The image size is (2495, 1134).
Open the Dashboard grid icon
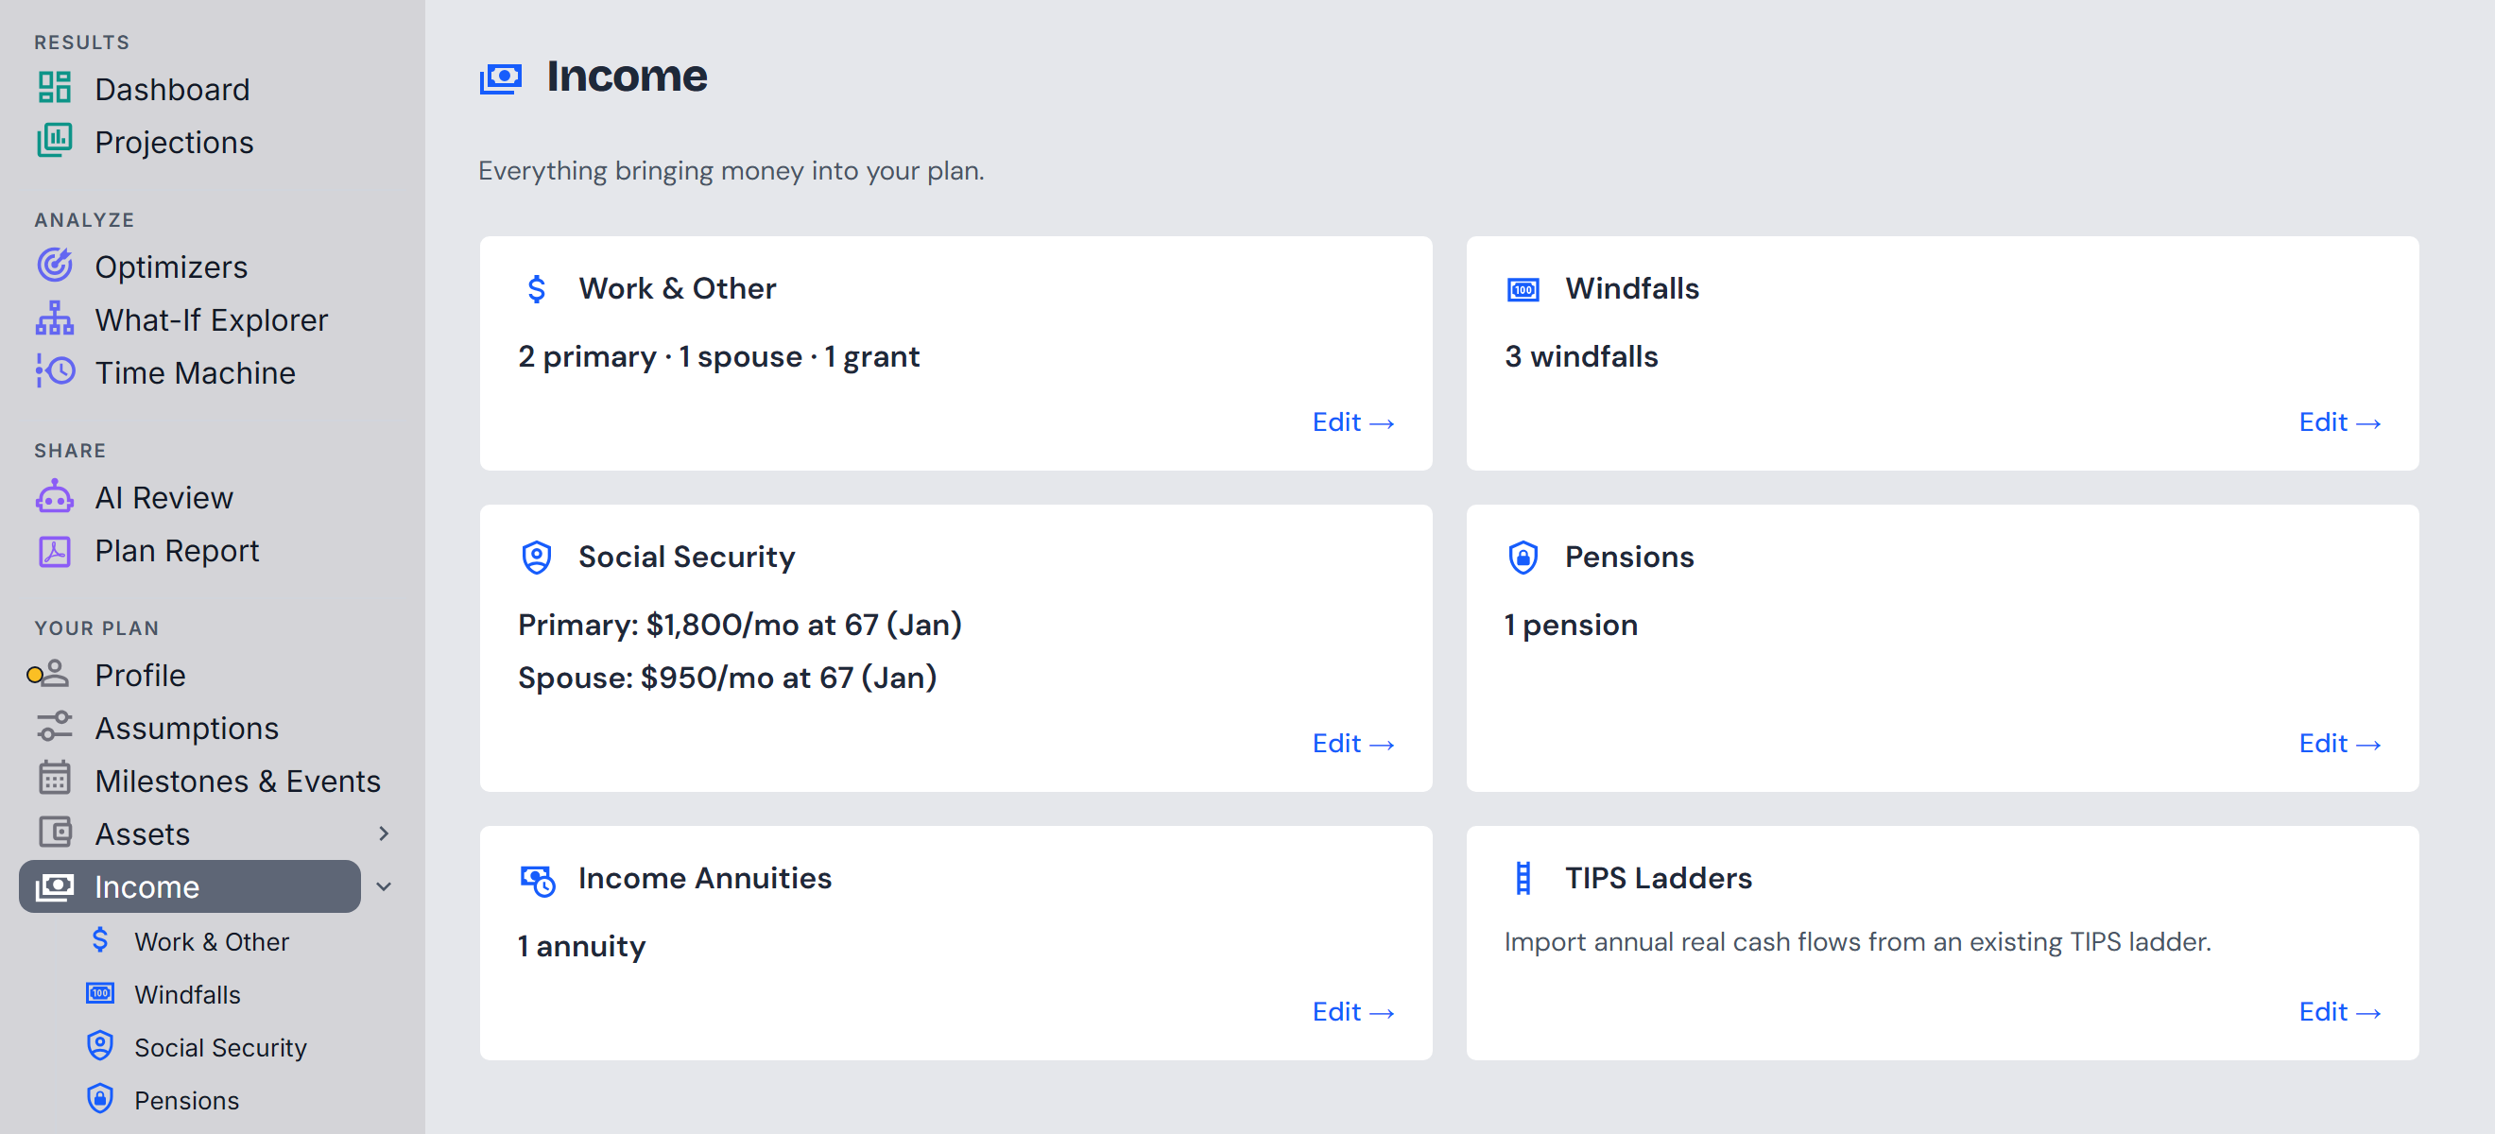(x=54, y=88)
